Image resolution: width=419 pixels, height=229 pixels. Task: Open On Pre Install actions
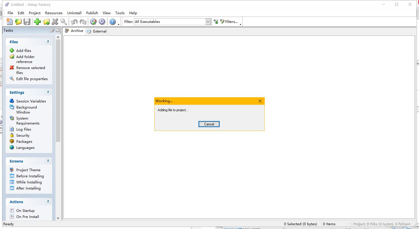click(28, 217)
